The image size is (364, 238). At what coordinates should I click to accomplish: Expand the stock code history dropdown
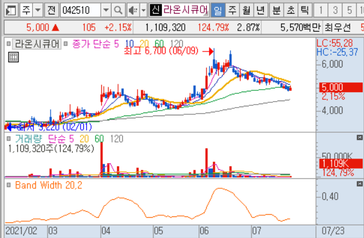click(106, 10)
